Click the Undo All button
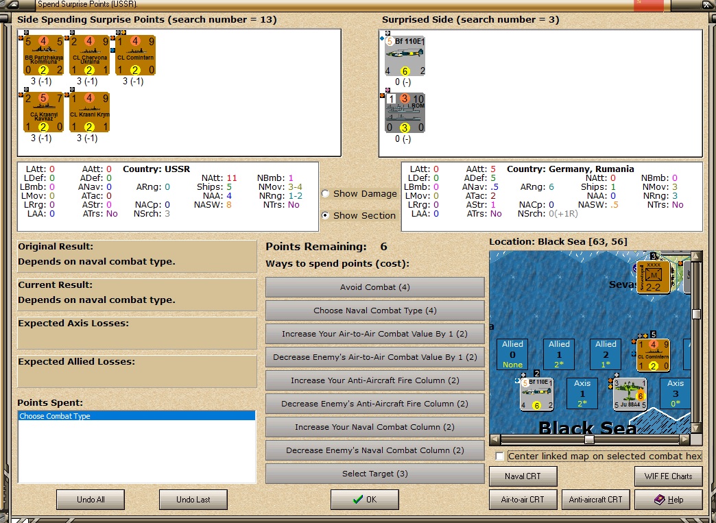The height and width of the screenshot is (523, 716). [91, 499]
